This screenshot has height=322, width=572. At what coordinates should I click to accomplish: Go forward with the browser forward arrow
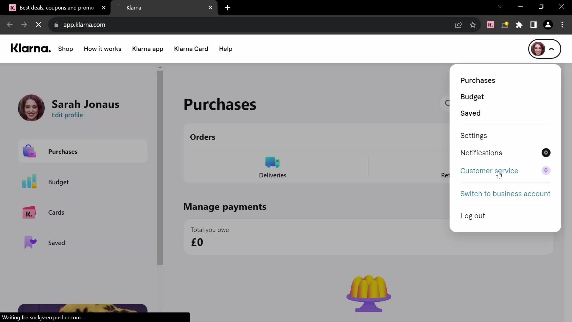24,25
